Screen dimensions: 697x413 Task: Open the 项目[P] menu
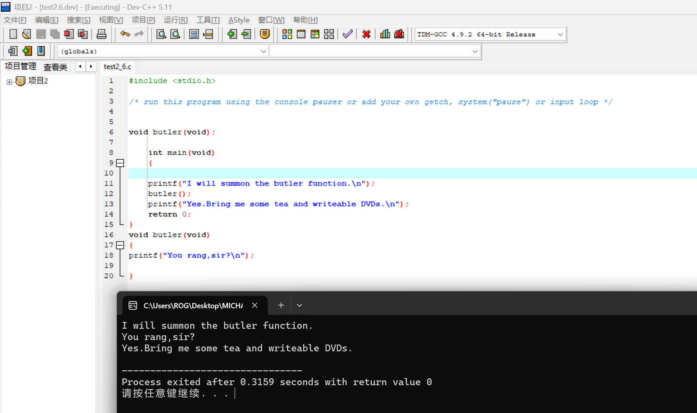[143, 20]
